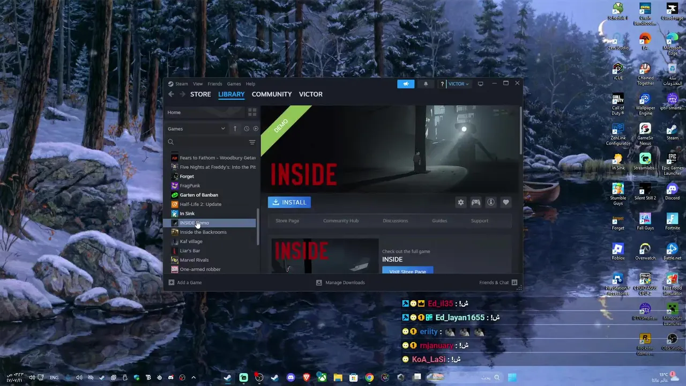The width and height of the screenshot is (686, 386).
Task: Select Five Nights at Freddy's: Into the Pit
Action: point(213,167)
